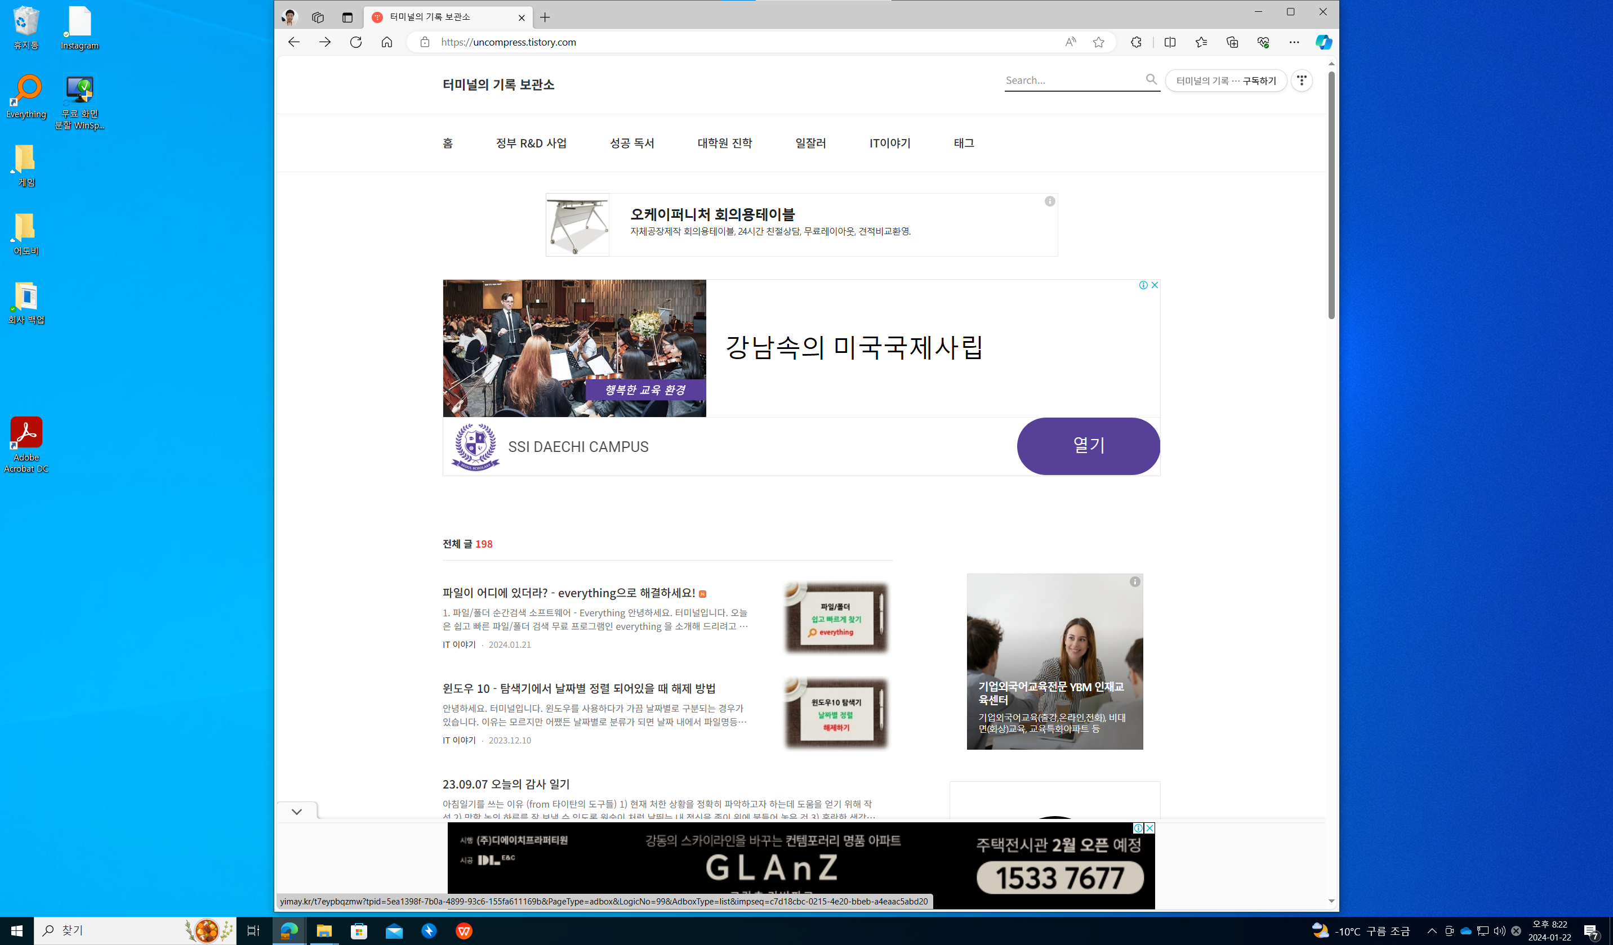Open the IT이야기 menu item

tap(890, 144)
